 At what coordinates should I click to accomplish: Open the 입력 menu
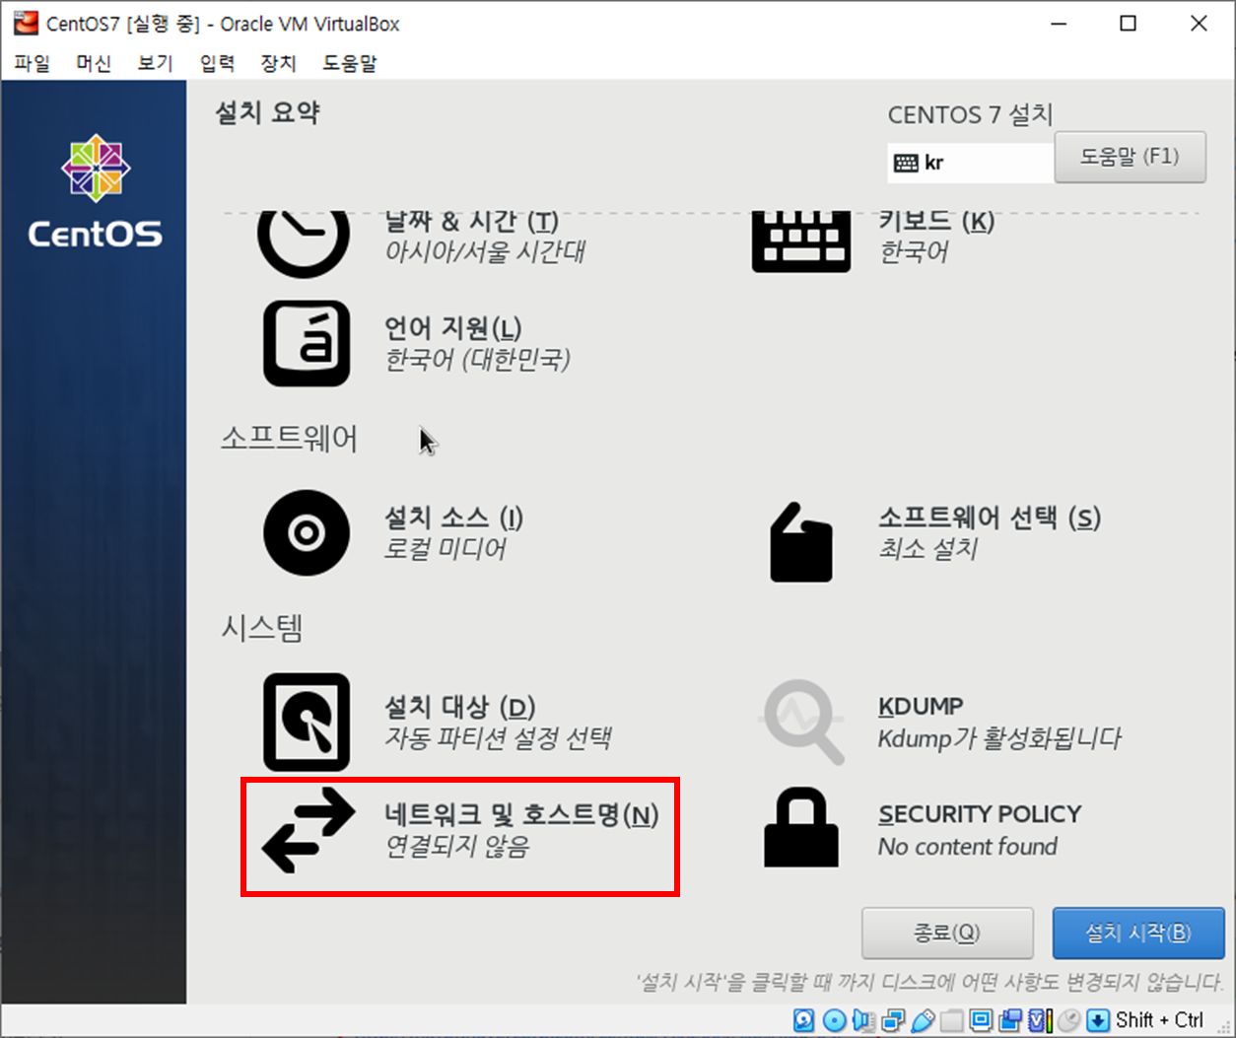coord(217,63)
